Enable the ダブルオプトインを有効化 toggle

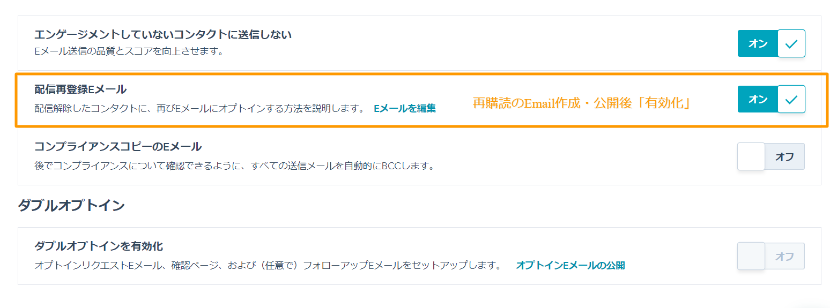(x=771, y=257)
